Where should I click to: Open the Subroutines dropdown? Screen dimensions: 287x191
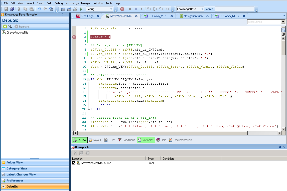pos(283,22)
